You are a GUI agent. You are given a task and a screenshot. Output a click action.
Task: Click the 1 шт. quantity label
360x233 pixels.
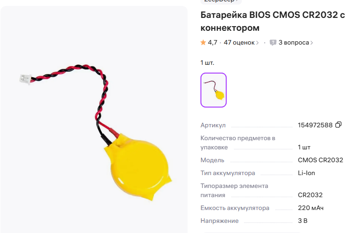(207, 63)
